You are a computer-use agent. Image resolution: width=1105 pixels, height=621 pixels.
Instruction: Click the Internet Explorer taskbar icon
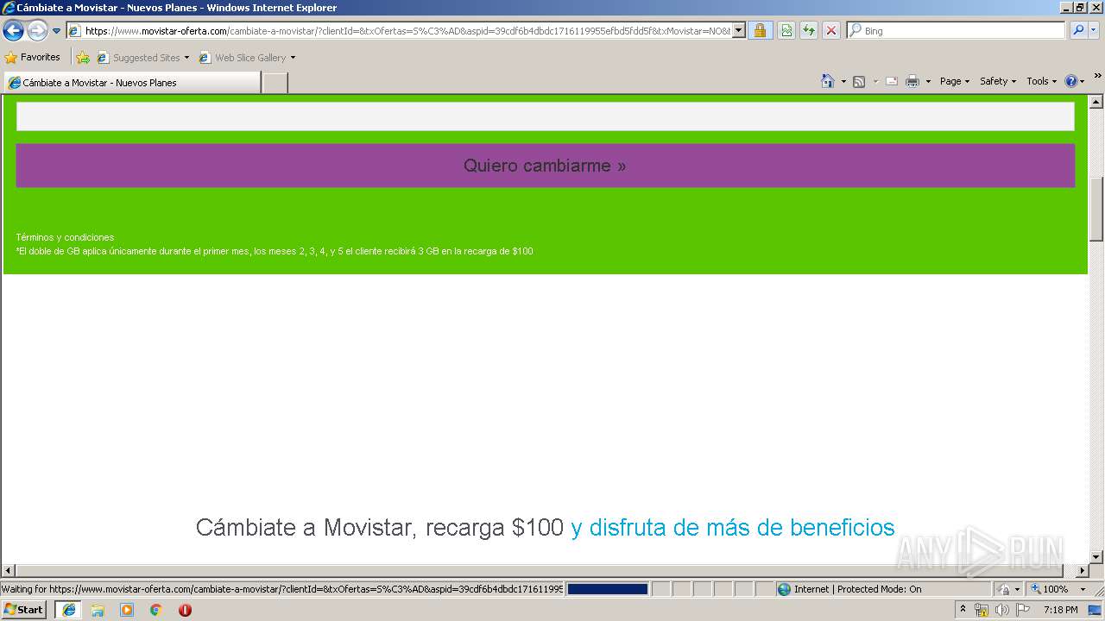(69, 610)
